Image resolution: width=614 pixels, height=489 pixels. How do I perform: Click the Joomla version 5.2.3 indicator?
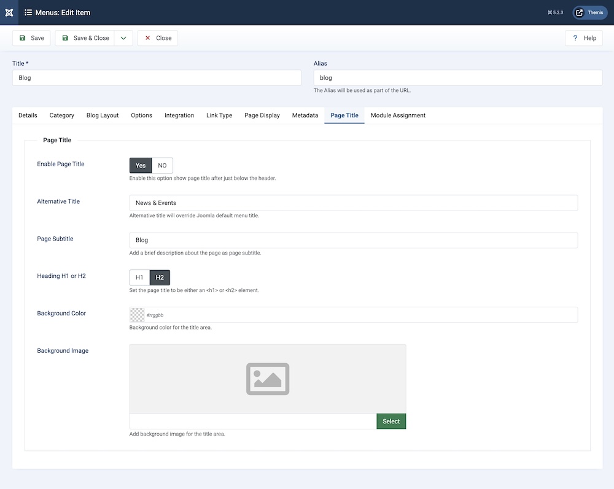[x=555, y=12]
